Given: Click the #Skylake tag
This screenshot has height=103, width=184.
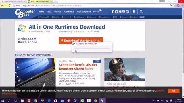Looking at the screenshot, I should tap(55, 17).
